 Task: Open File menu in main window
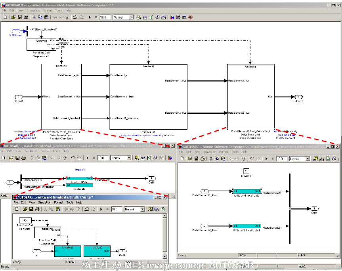tap(4, 10)
